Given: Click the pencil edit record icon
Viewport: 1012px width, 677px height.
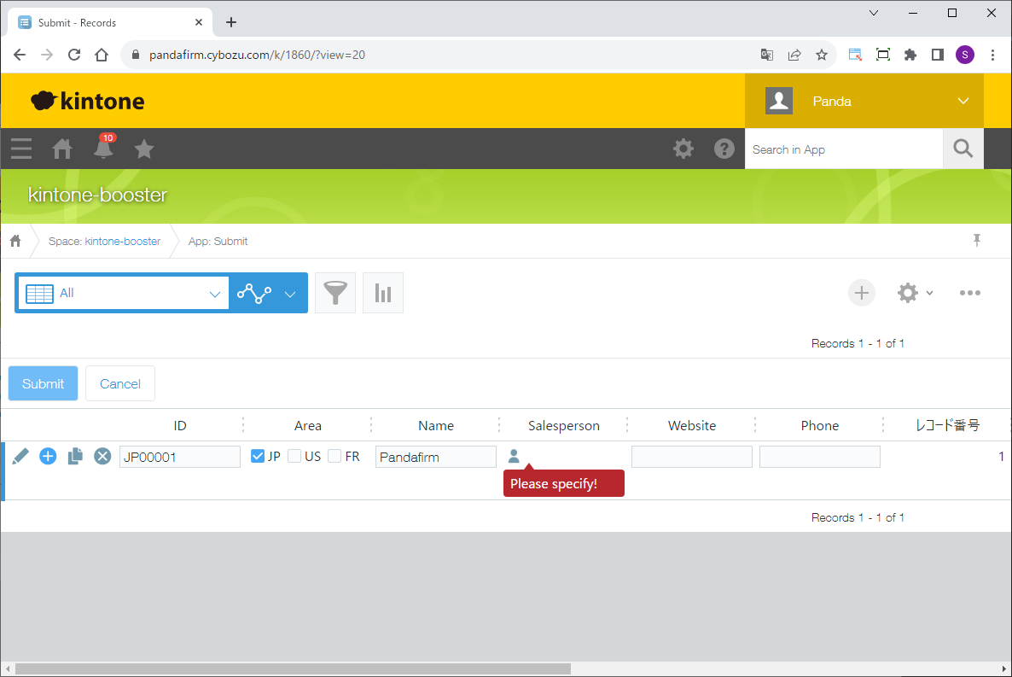Looking at the screenshot, I should click(20, 457).
